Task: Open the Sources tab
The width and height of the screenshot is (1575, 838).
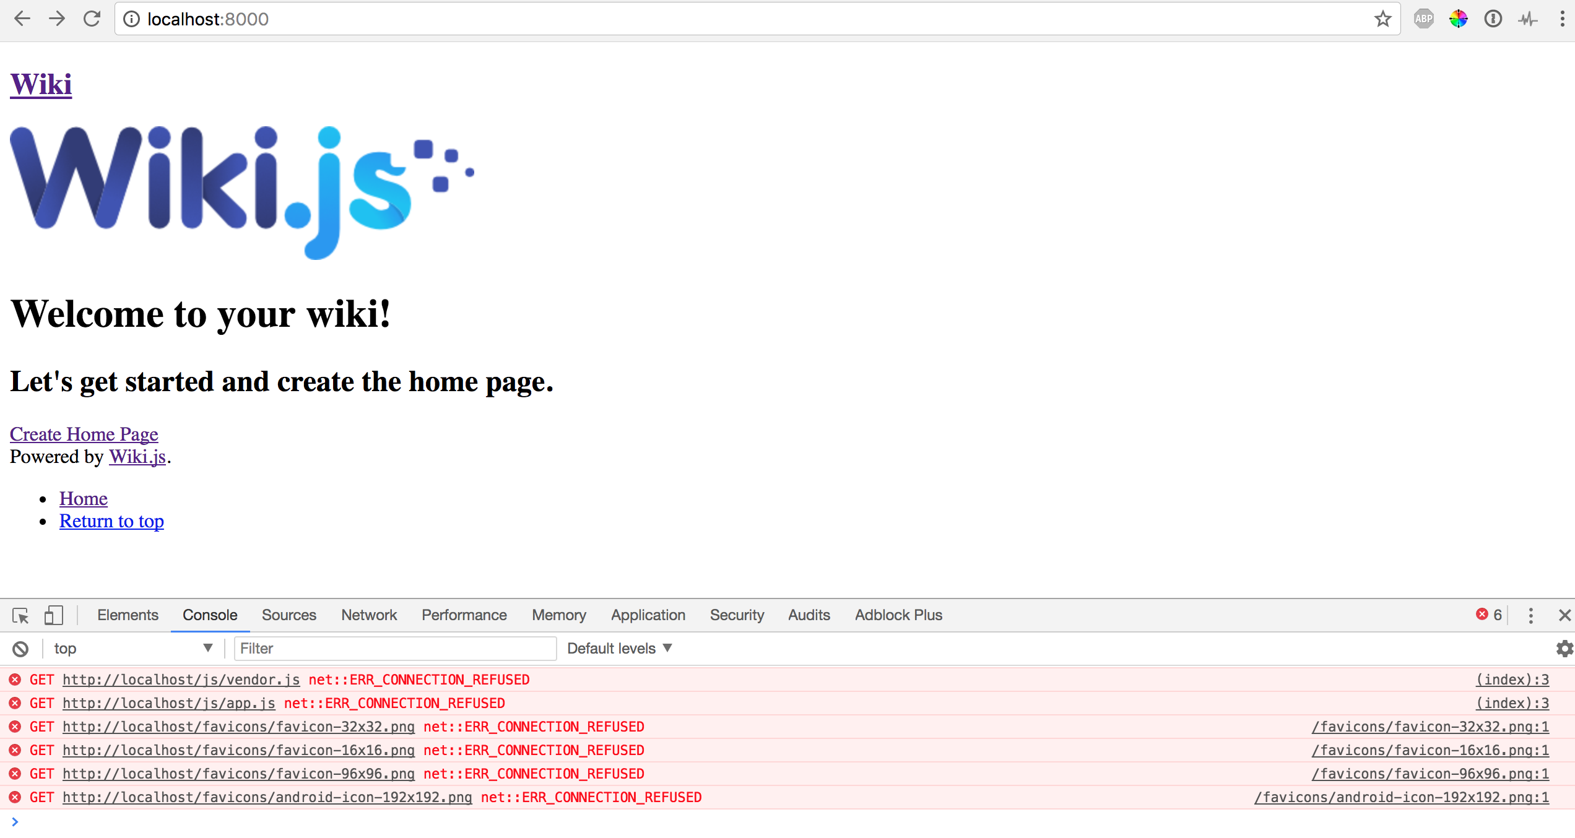Action: pyautogui.click(x=289, y=615)
